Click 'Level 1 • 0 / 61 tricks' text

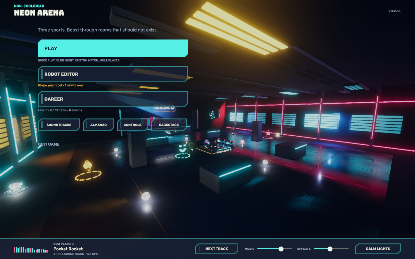[x=60, y=110]
